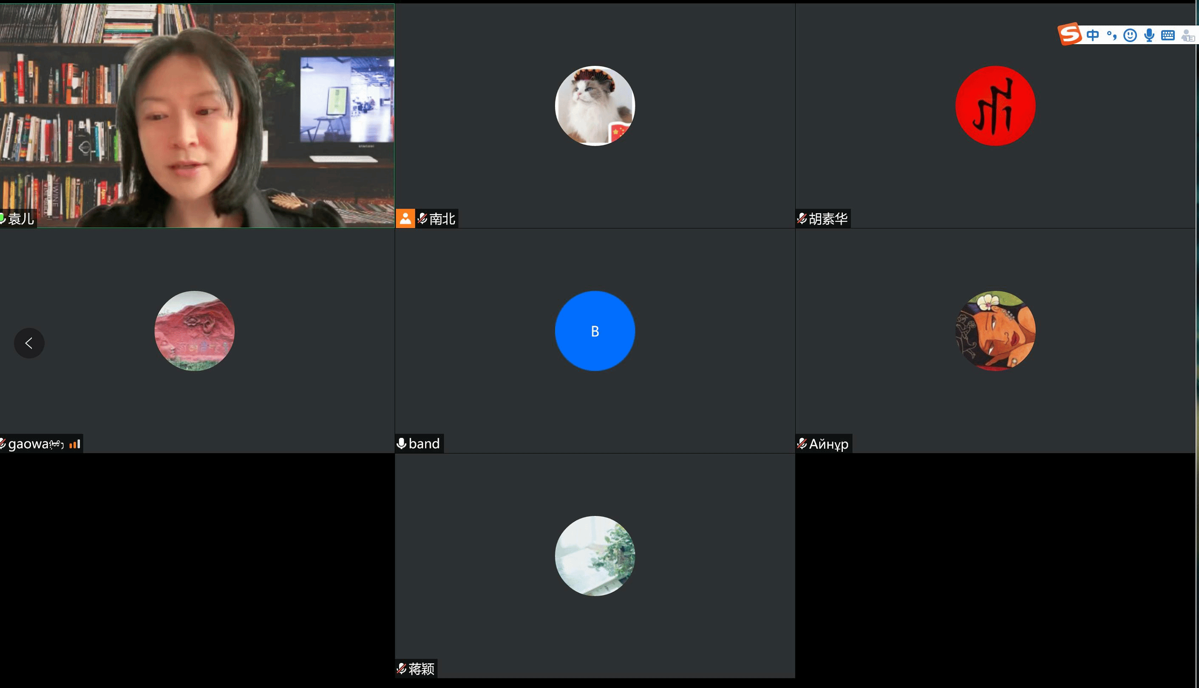
Task: Click the blue B avatar of band
Action: (594, 331)
